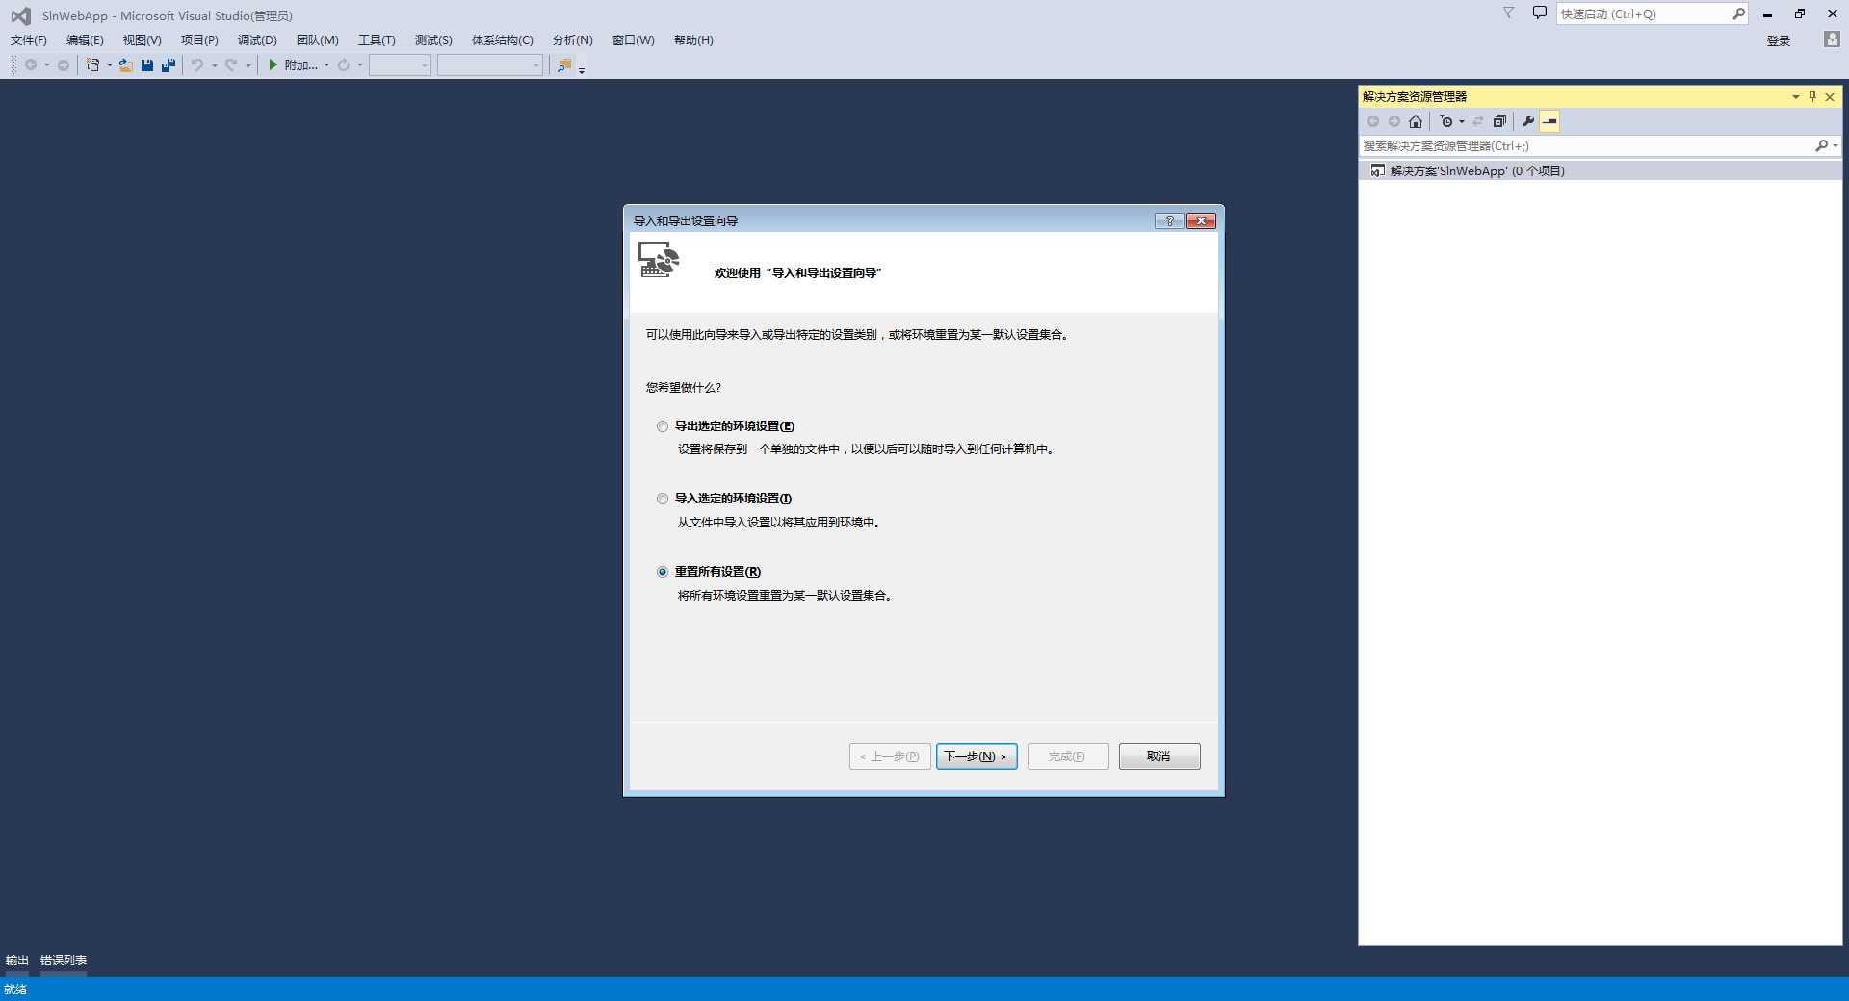Screen dimensions: 1849x1001
Task: Click the New Project toolbar icon
Action: tap(92, 64)
